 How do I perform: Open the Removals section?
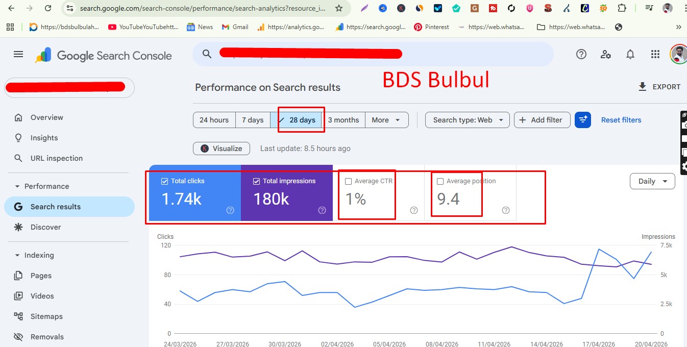pyautogui.click(x=46, y=336)
